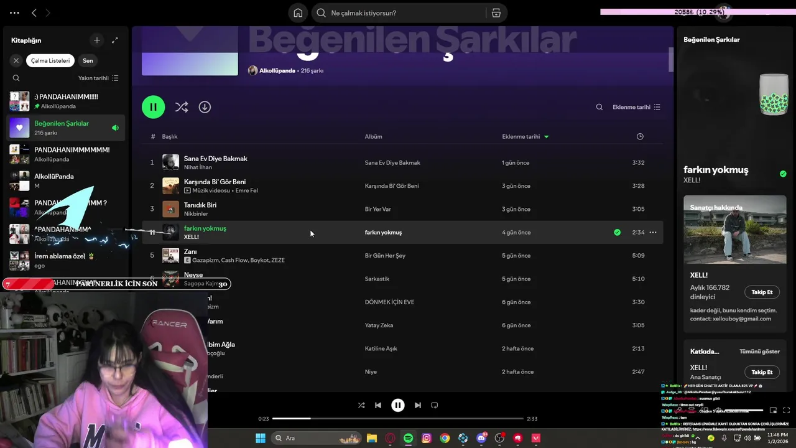Sort by Eklenme tarihi column header

pos(525,136)
